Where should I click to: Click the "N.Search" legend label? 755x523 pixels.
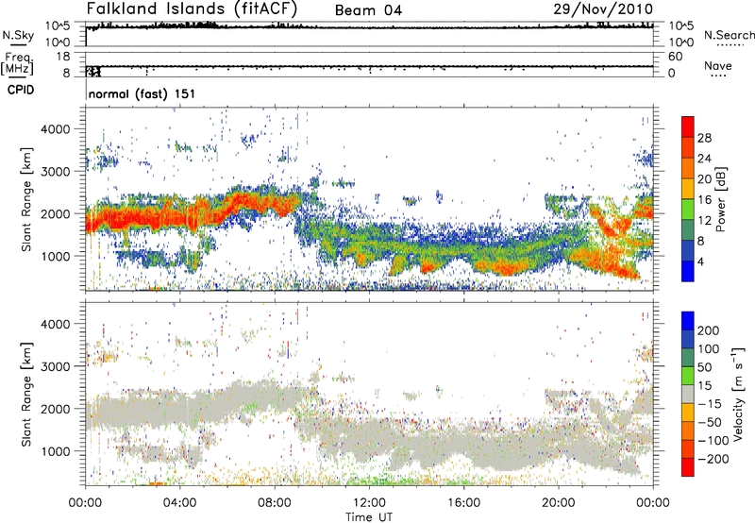729,35
